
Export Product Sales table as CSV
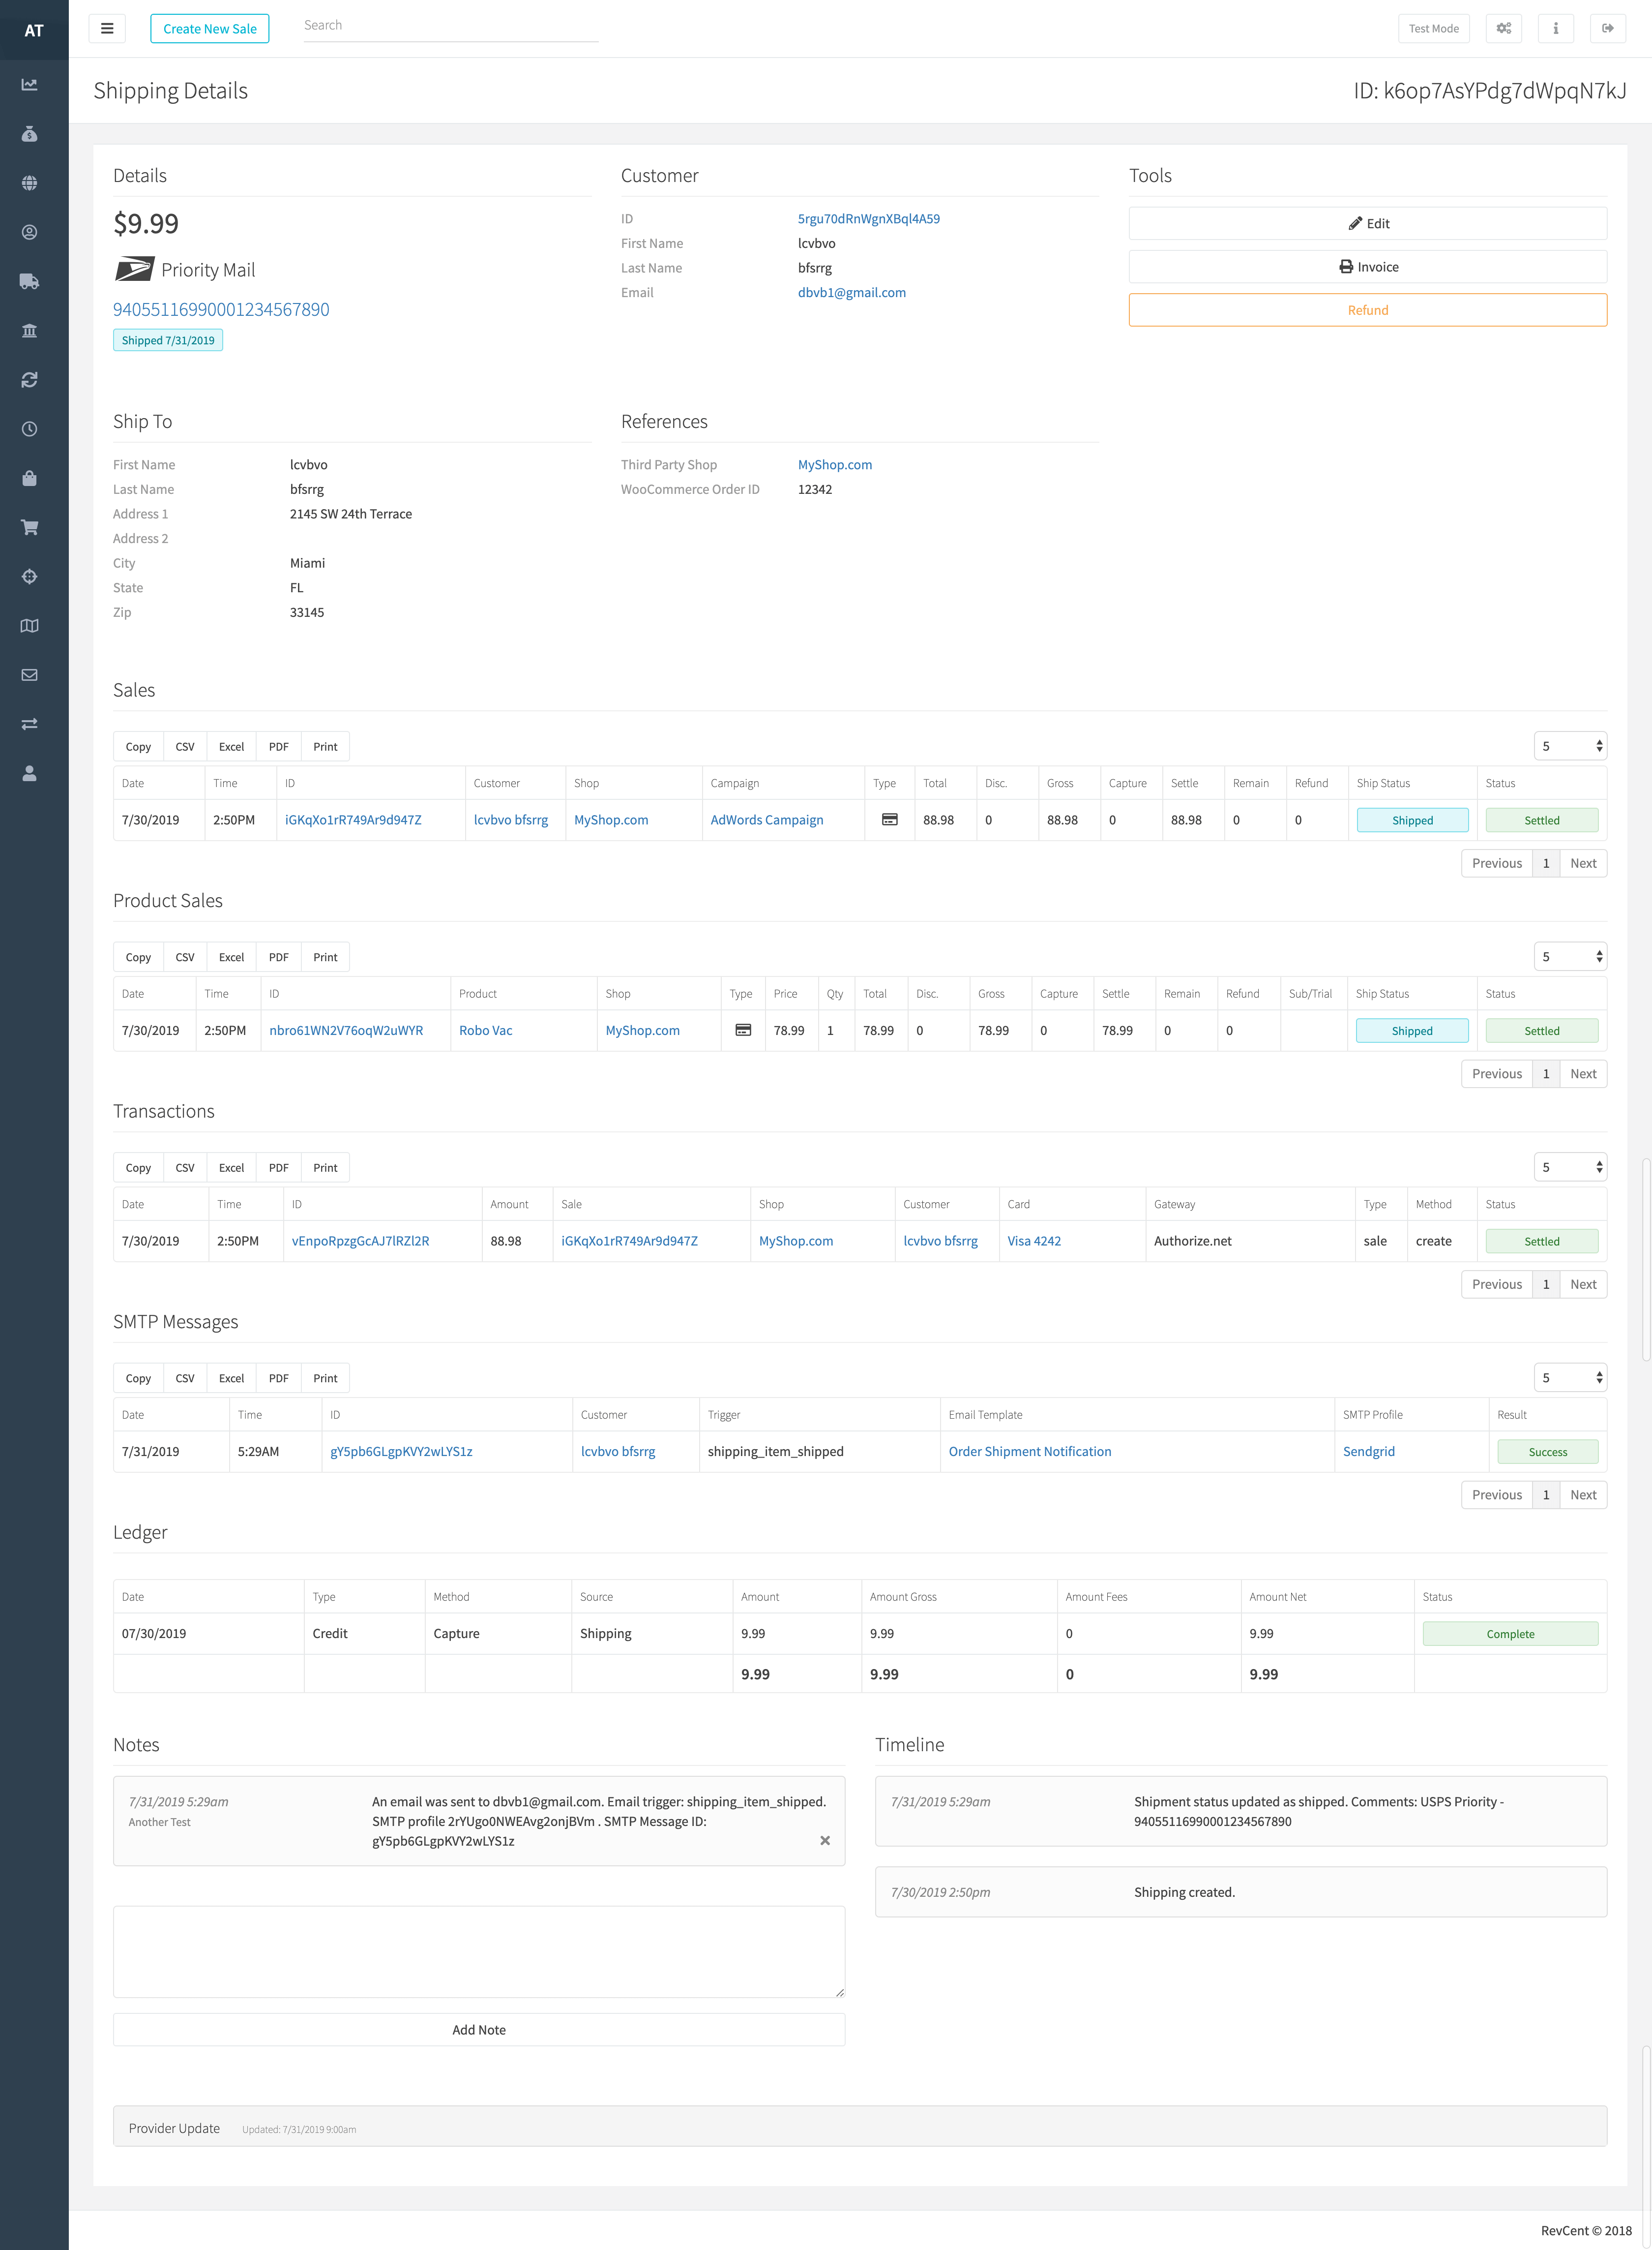[185, 957]
